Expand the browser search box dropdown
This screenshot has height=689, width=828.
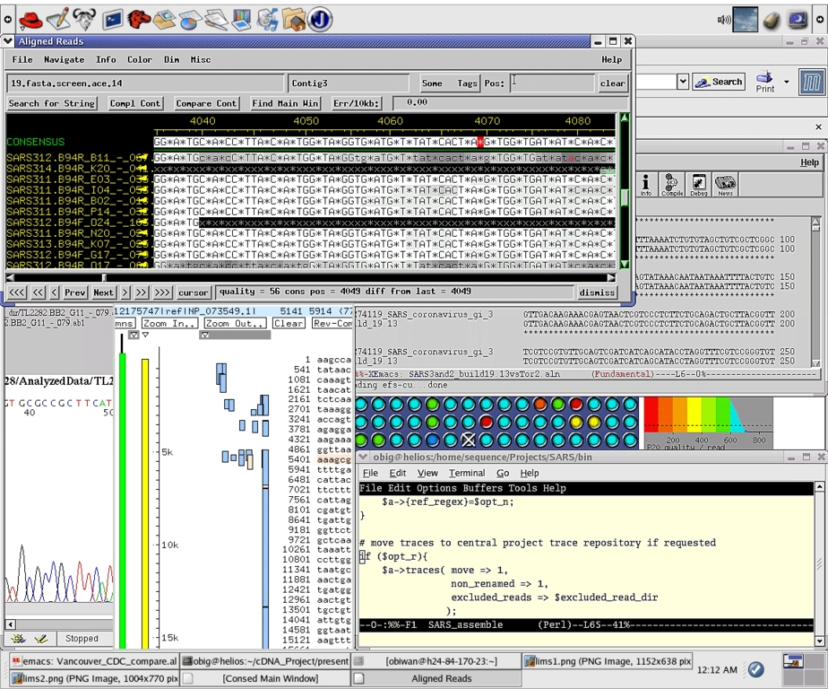pyautogui.click(x=682, y=82)
